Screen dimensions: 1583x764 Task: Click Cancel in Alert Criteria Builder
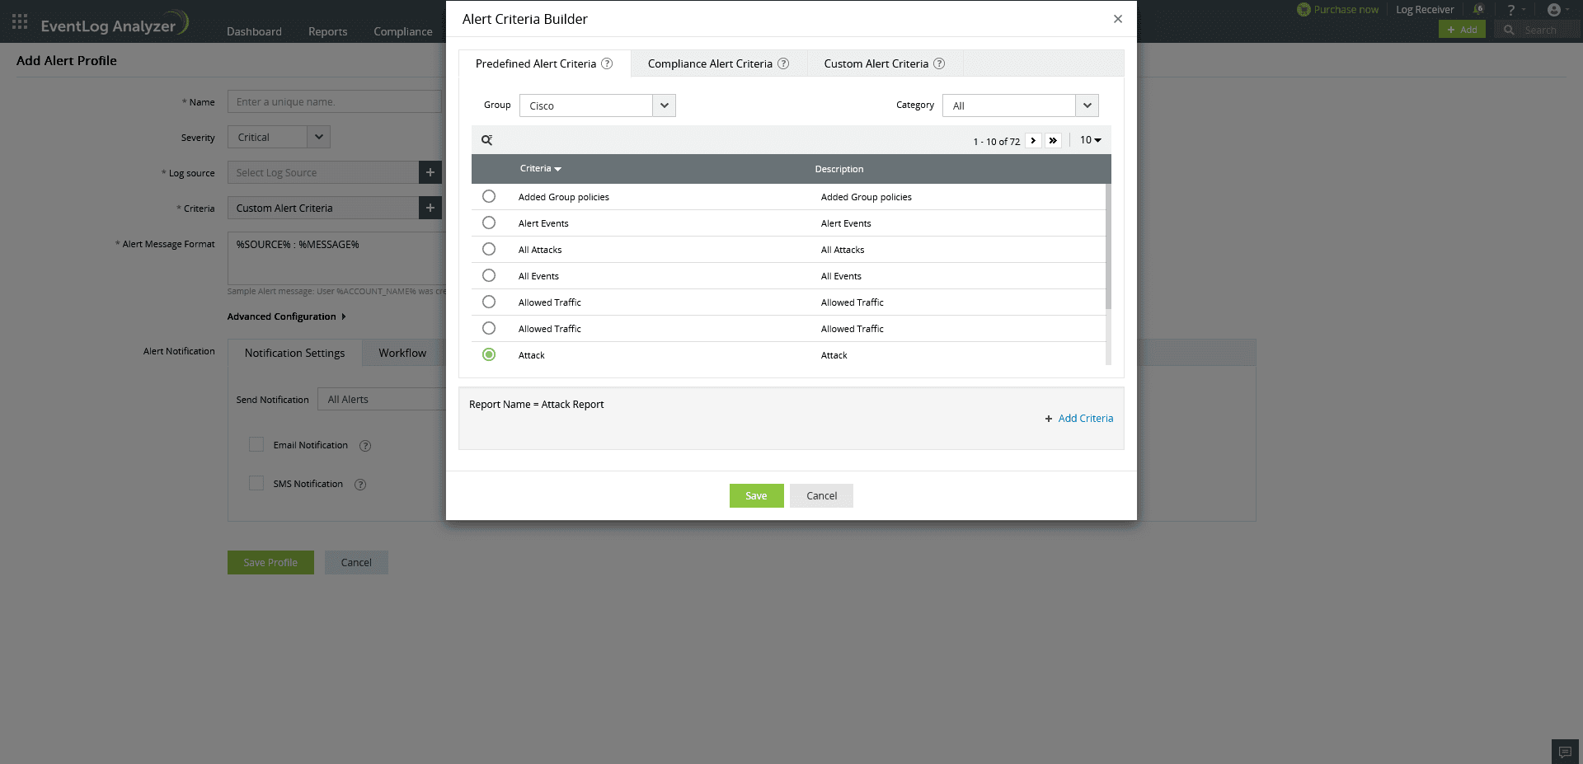tap(821, 496)
